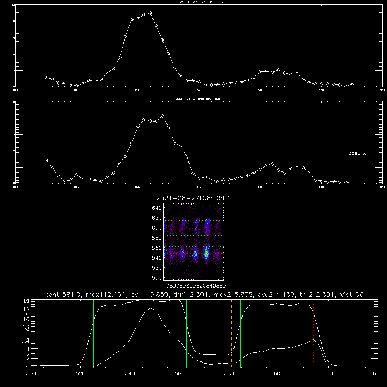Click the last data point of dawn curve
Image resolution: width=387 pixels, height=387 pixels.
pos(352,85)
